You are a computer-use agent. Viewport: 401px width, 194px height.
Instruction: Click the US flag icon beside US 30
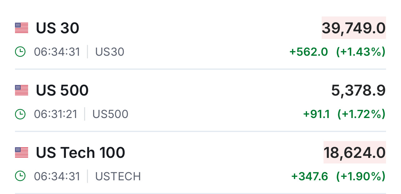pyautogui.click(x=22, y=28)
